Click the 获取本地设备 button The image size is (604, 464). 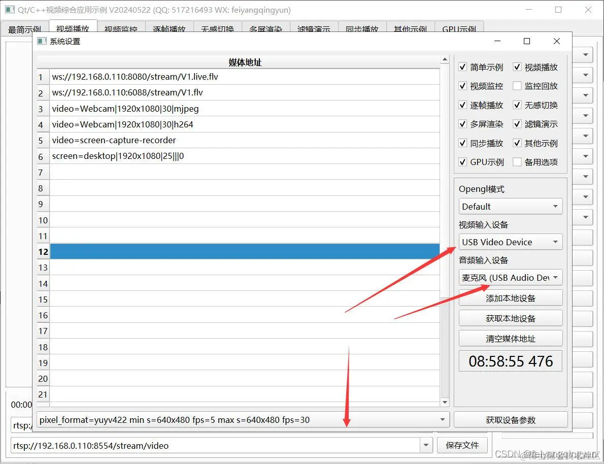pyautogui.click(x=511, y=318)
